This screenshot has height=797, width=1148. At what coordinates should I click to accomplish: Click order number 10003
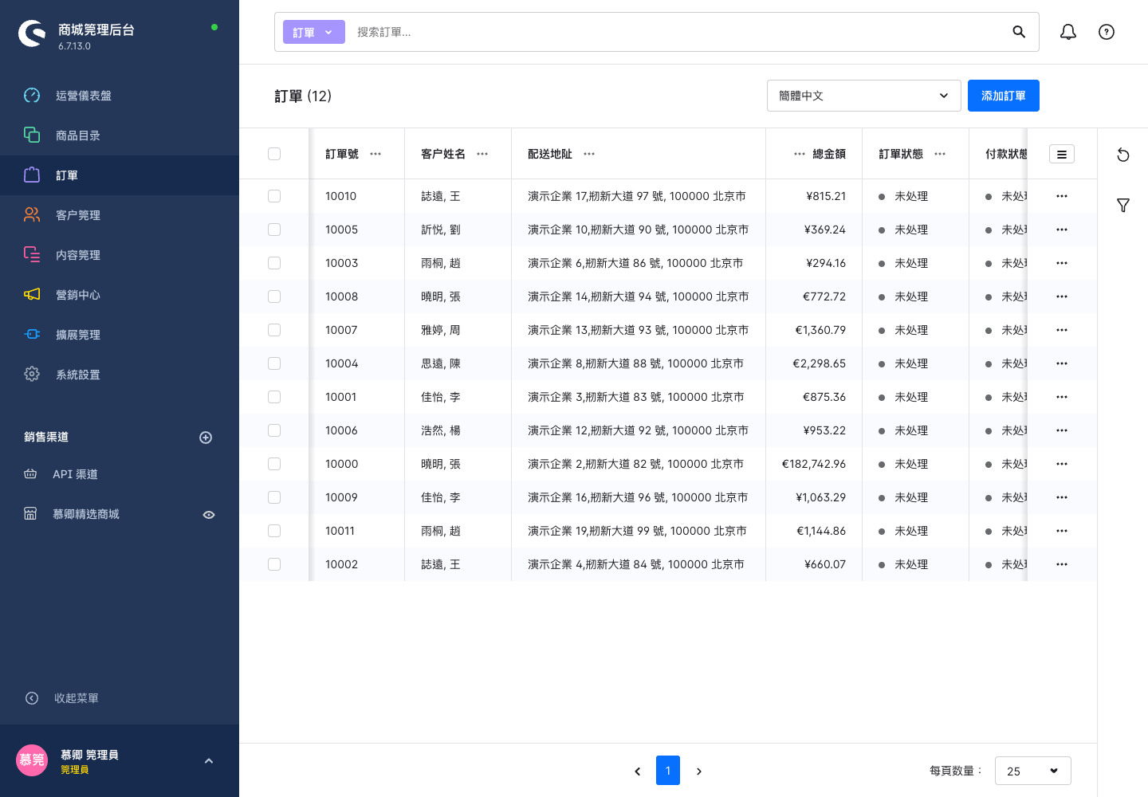[341, 263]
